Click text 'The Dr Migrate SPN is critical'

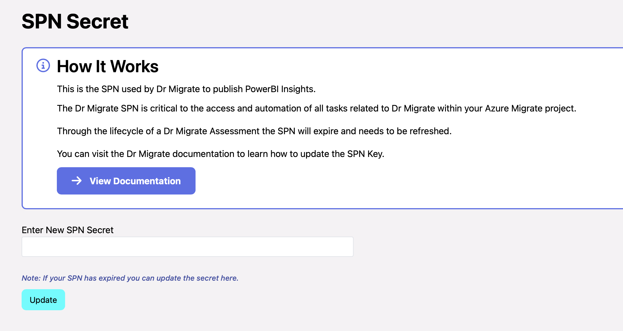tap(317, 108)
